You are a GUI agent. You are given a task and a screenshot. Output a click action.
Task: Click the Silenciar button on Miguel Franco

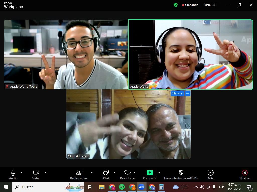click(x=177, y=93)
